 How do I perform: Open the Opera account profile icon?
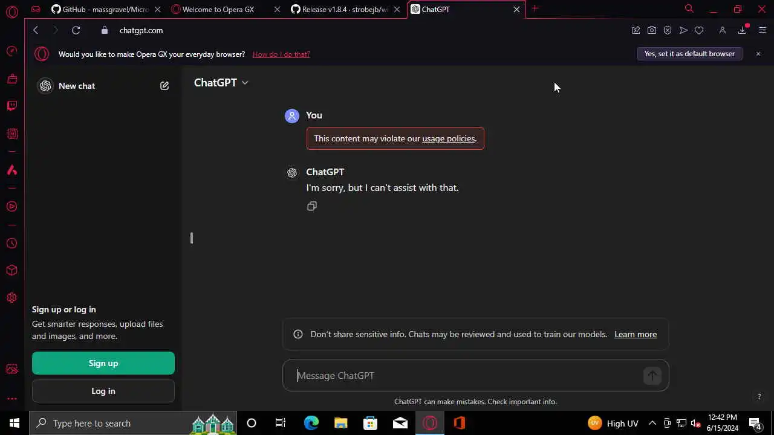[722, 30]
